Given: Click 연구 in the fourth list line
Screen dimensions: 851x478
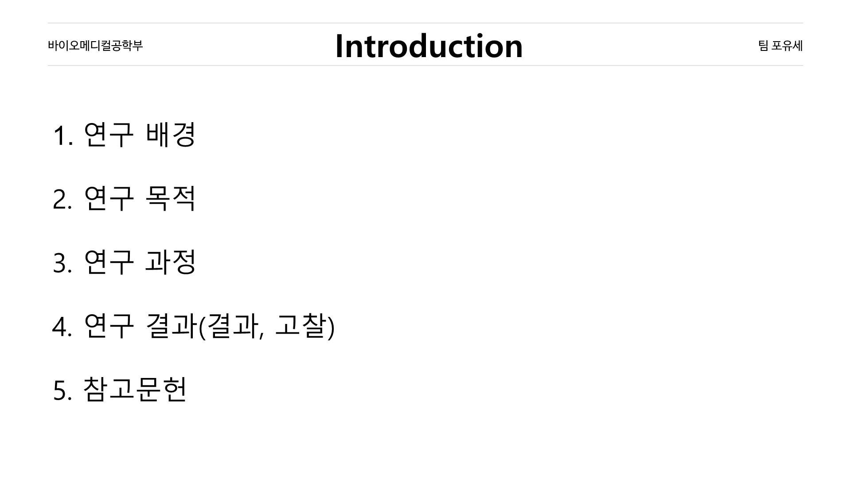Looking at the screenshot, I should tap(109, 326).
